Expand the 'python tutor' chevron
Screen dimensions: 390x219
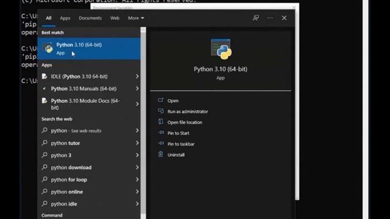[137, 143]
